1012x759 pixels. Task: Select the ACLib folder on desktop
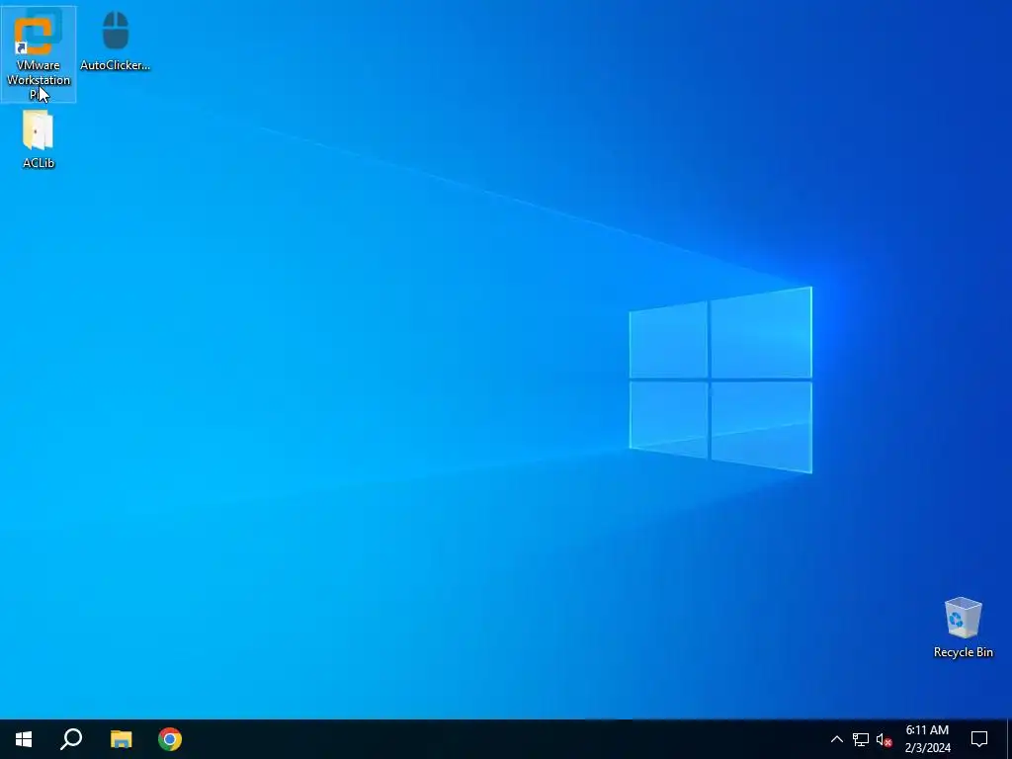point(39,139)
